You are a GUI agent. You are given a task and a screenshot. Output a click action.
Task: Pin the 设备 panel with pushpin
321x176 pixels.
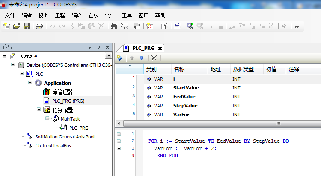point(99,47)
